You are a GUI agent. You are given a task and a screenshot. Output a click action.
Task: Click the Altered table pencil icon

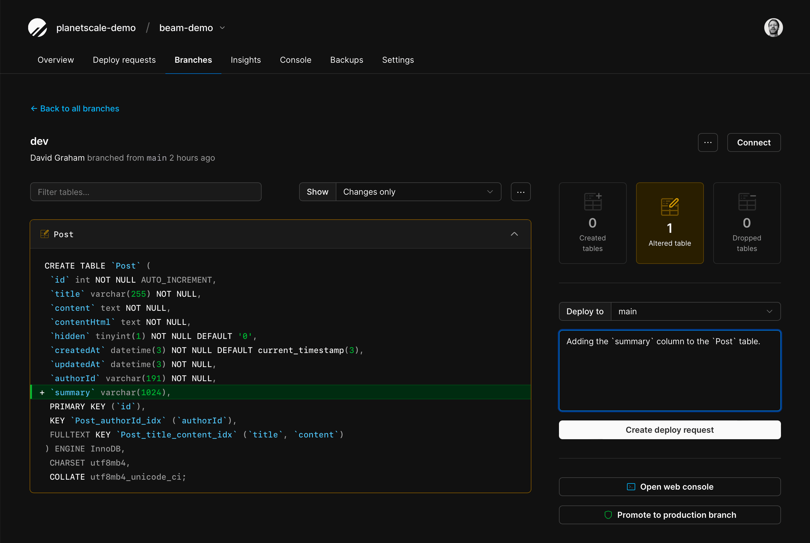tap(670, 207)
